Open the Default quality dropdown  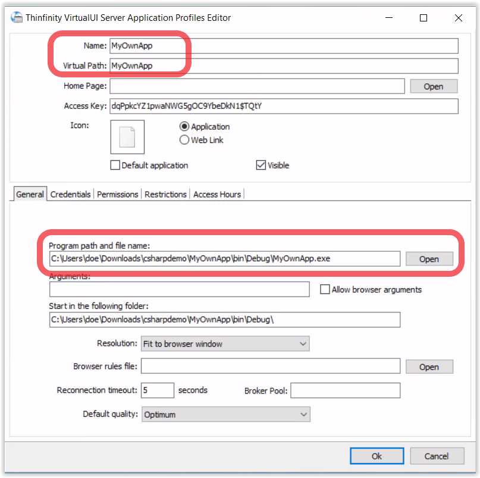225,414
